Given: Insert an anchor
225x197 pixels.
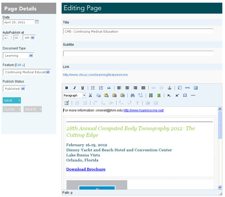Looking at the screenshot, I should pyautogui.click(x=170, y=88).
